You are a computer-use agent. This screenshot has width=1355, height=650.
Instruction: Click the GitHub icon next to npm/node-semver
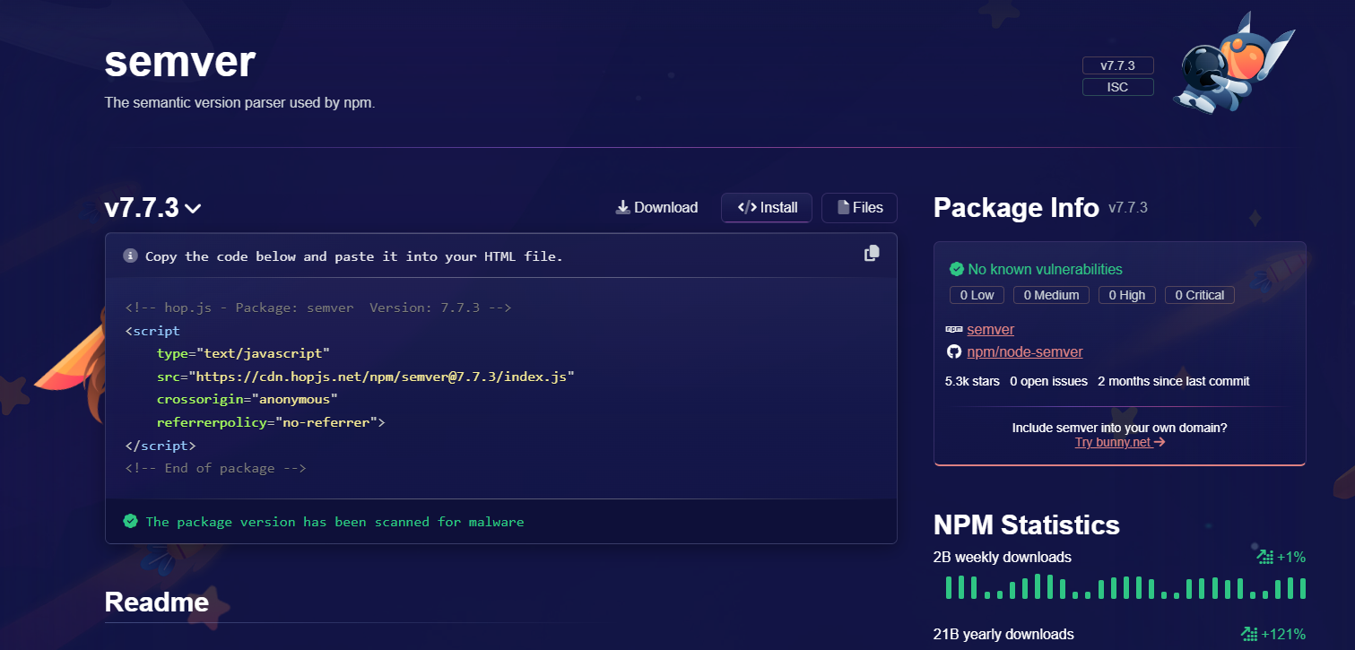tap(954, 352)
